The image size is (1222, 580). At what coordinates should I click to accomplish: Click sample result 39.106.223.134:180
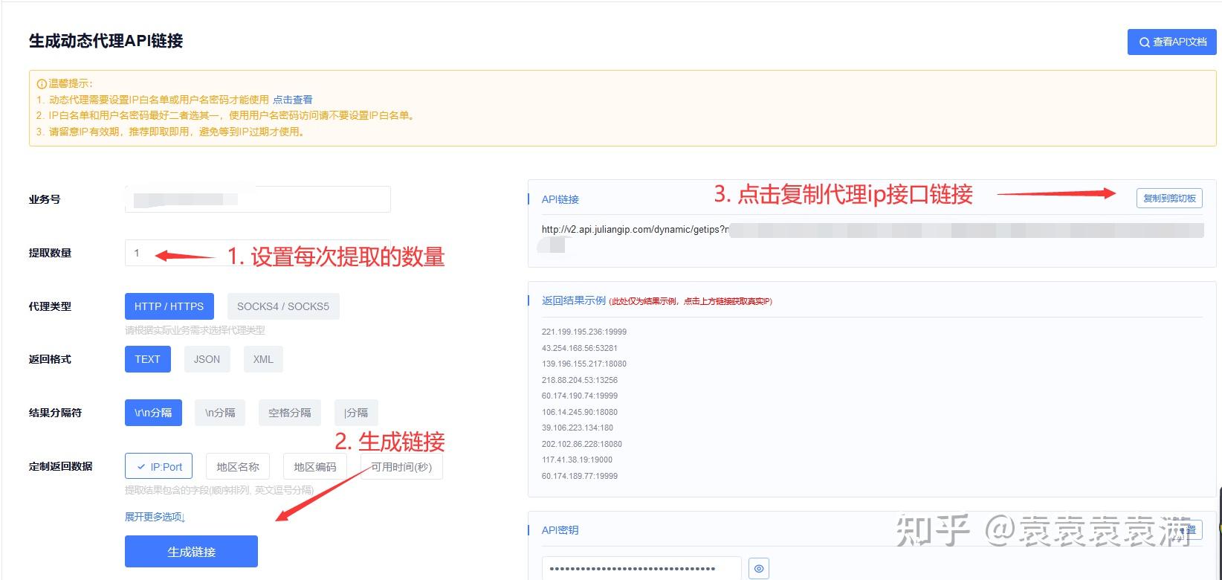click(578, 428)
